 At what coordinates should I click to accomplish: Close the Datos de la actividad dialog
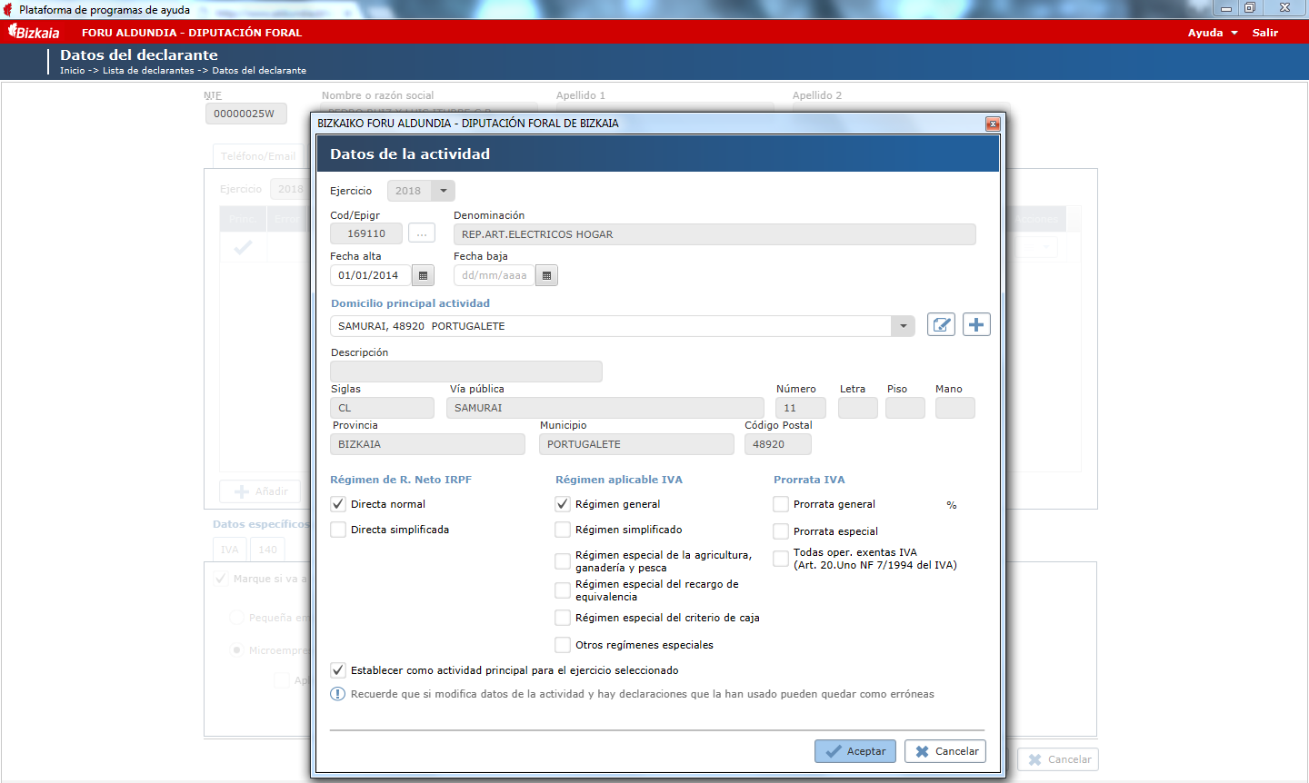coord(993,124)
